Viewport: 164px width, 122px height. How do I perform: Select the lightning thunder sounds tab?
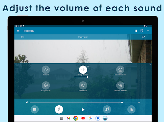click(x=59, y=109)
